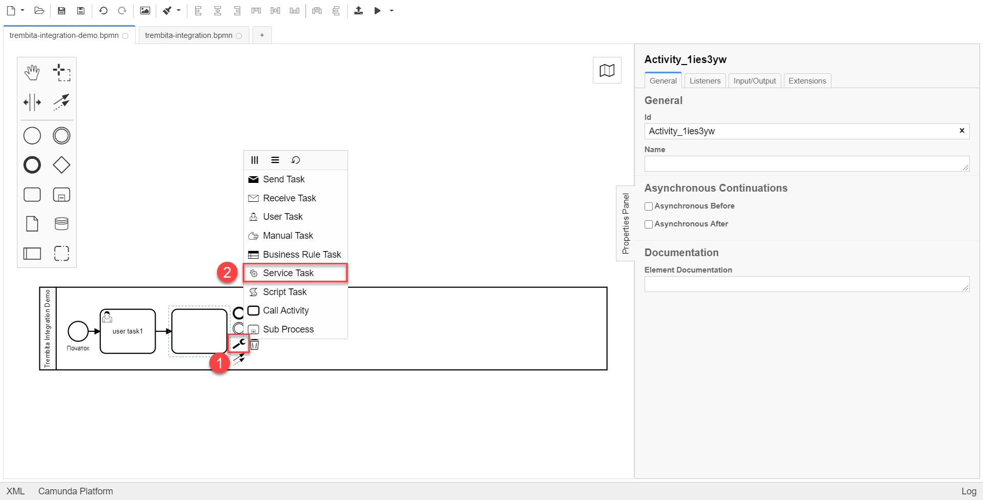983x500 pixels.
Task: Activate the global connect tool
Action: click(61, 102)
